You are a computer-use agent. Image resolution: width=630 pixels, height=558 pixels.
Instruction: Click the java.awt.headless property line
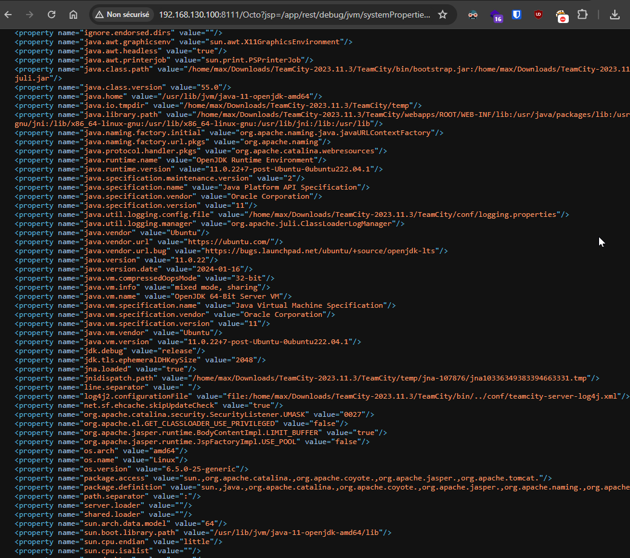click(x=121, y=51)
